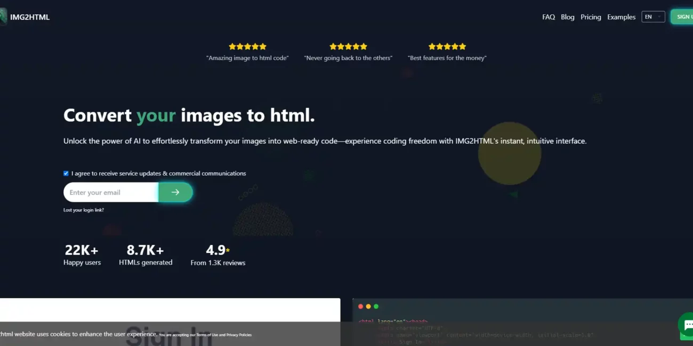Click the 22K+ Happy users stat
The image size is (693, 346).
(82, 255)
